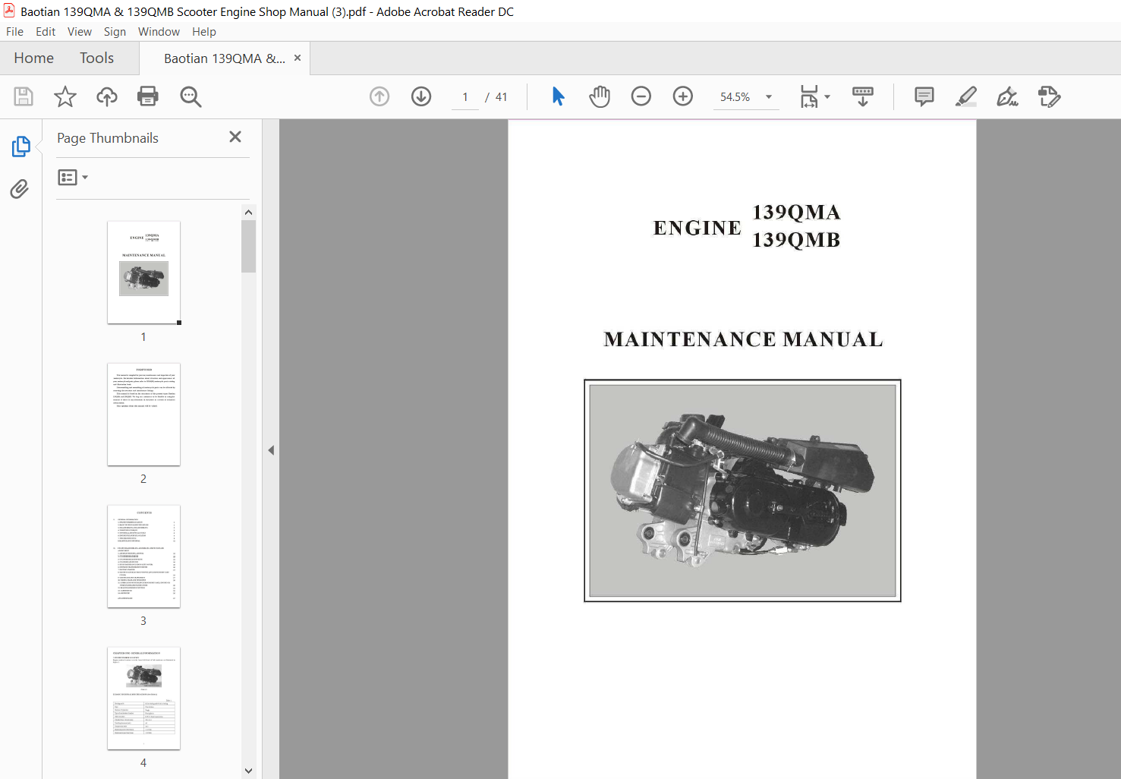Click the Fit page width icon

pyautogui.click(x=809, y=96)
